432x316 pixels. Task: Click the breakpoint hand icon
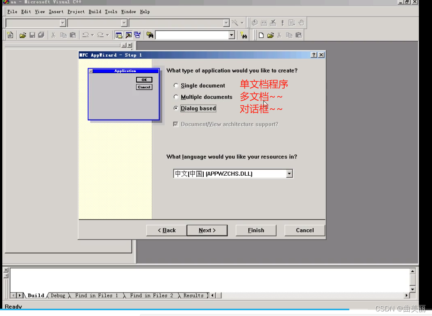click(x=301, y=23)
